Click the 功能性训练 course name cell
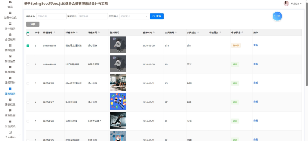The width and height of the screenshot is (308, 141). [x=71, y=102]
